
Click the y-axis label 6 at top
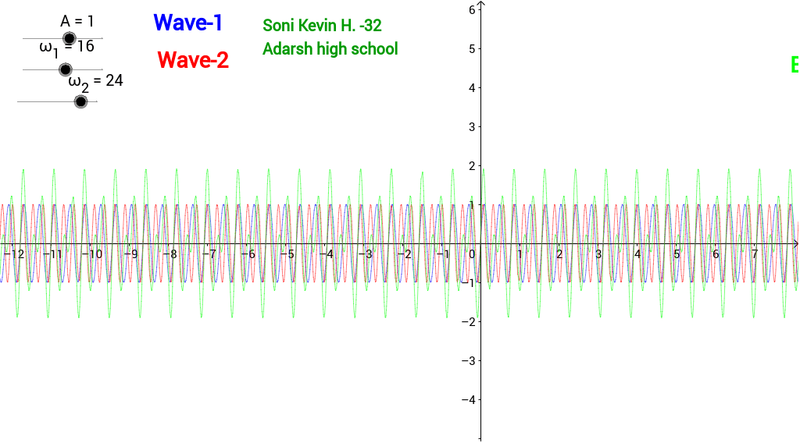pos(472,9)
